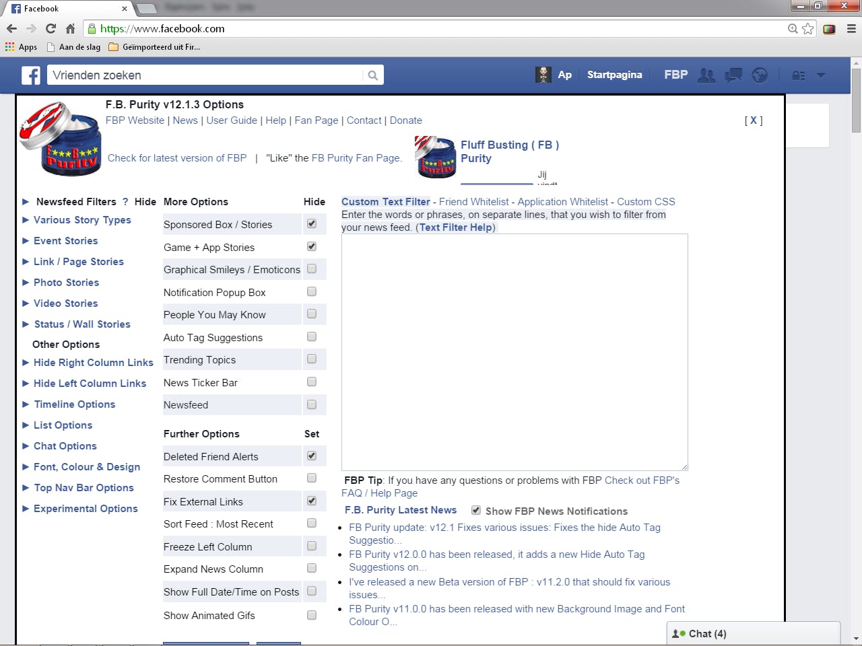Open the Donate link

tap(406, 120)
